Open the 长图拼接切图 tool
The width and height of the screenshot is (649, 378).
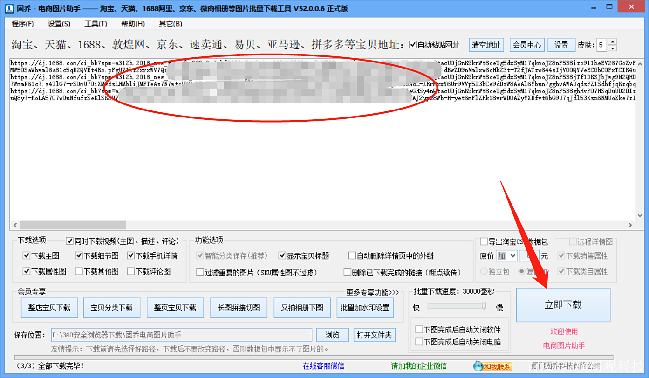[x=239, y=308]
